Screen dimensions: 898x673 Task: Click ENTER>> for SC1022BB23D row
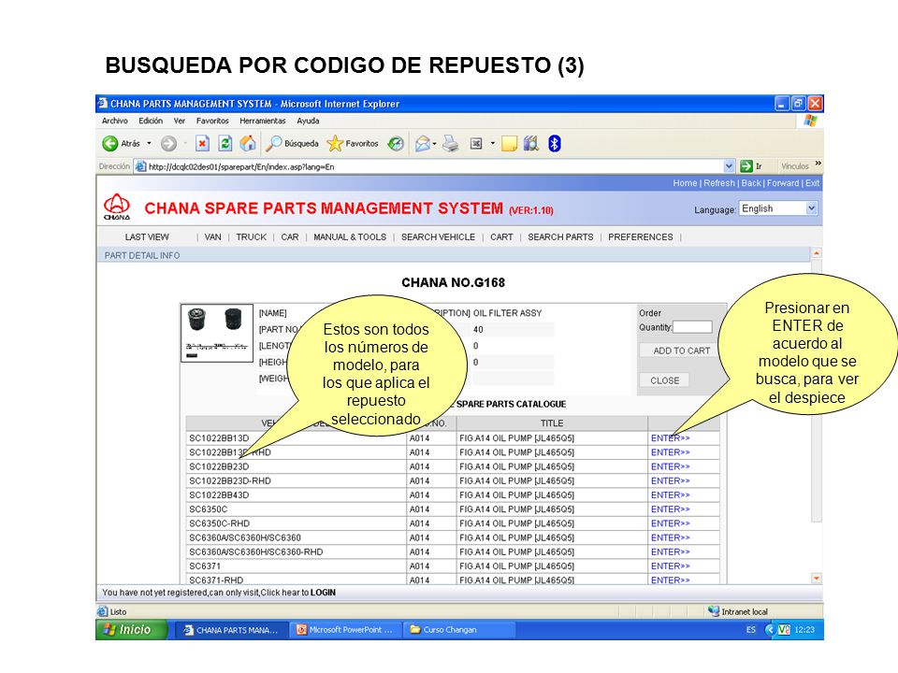pyautogui.click(x=670, y=466)
